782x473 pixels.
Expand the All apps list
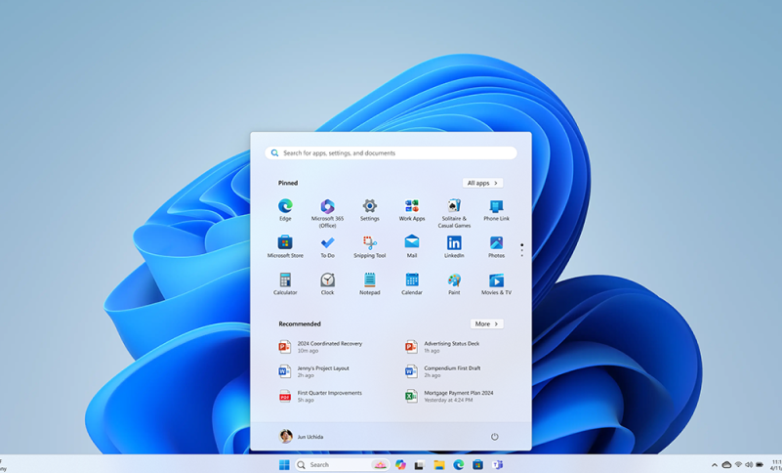(x=482, y=183)
